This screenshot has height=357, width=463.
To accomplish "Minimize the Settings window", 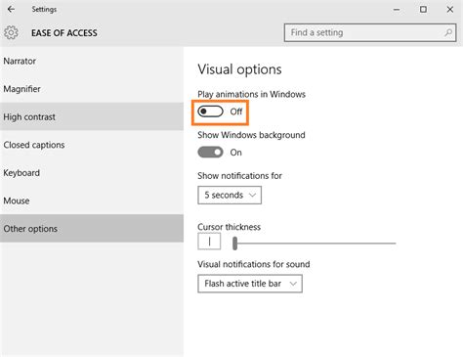I will coord(397,10).
